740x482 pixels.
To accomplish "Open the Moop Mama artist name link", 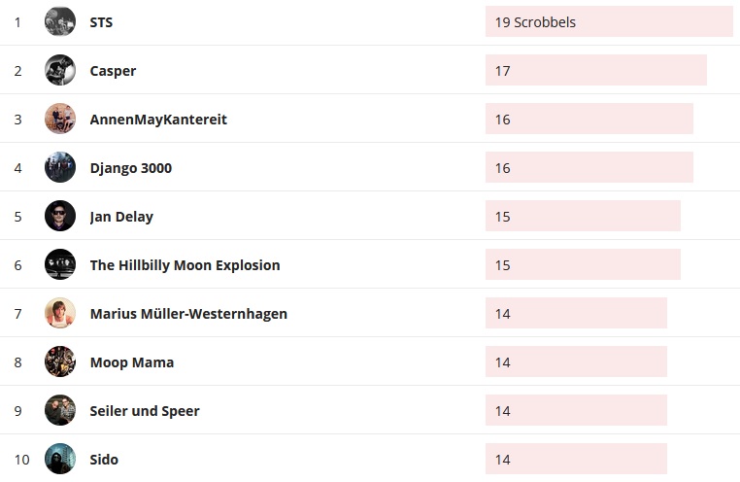I will pos(132,362).
